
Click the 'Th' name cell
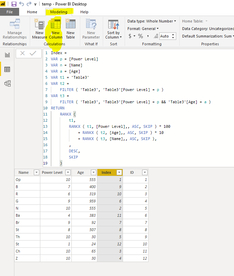click(27, 237)
